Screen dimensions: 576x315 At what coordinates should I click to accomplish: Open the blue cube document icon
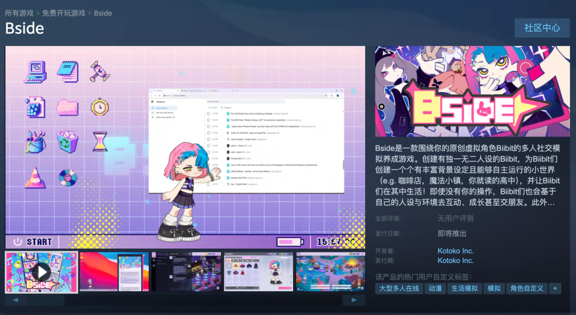pos(36,107)
